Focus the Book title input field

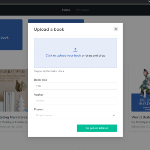[75, 86]
